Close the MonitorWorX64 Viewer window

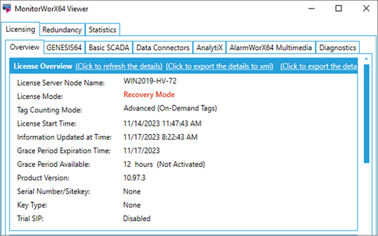click(366, 9)
